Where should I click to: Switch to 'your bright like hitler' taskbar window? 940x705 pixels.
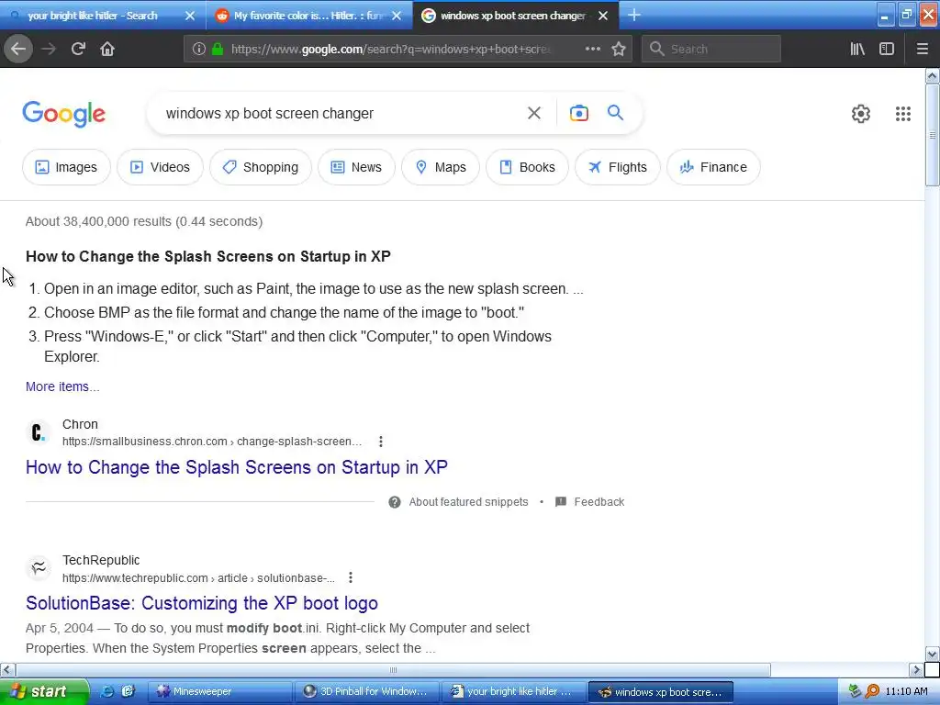pos(514,692)
